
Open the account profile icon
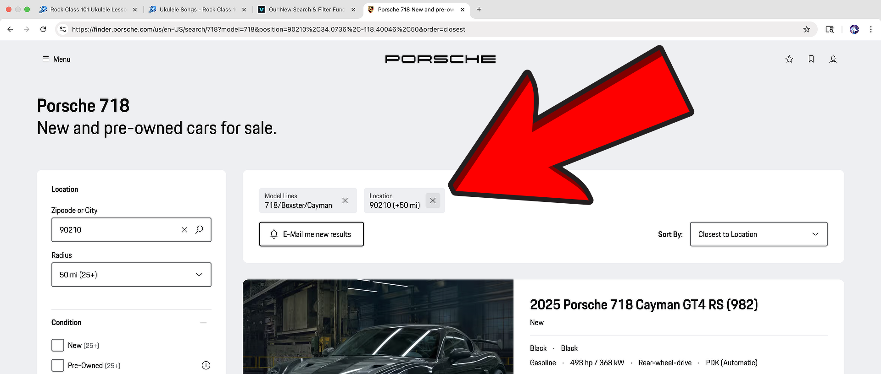pyautogui.click(x=833, y=59)
